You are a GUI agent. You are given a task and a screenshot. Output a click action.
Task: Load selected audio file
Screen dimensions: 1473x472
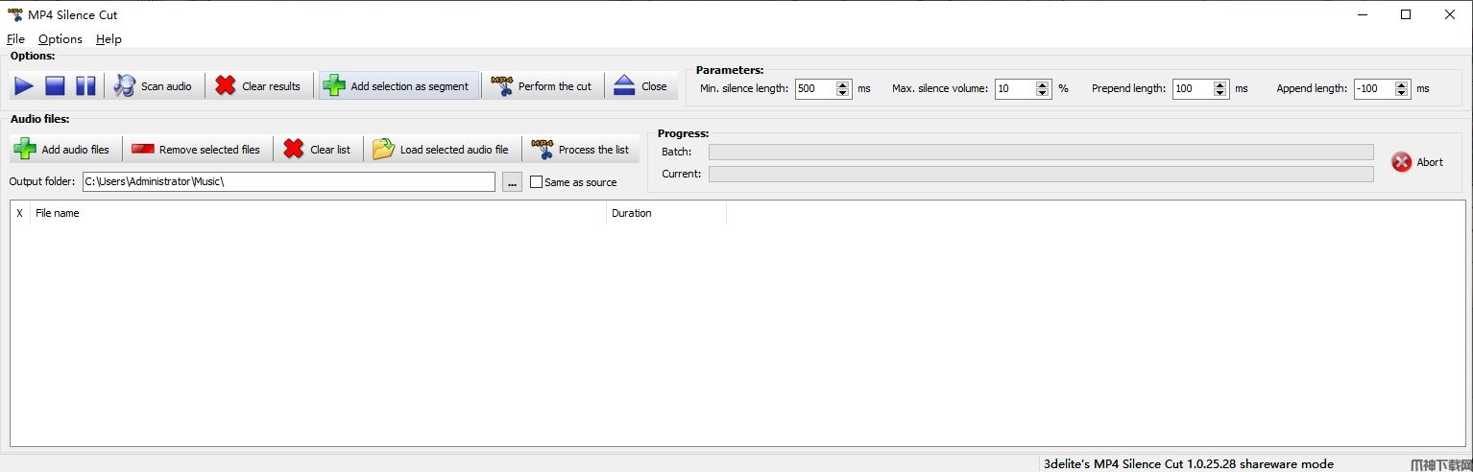pos(442,150)
